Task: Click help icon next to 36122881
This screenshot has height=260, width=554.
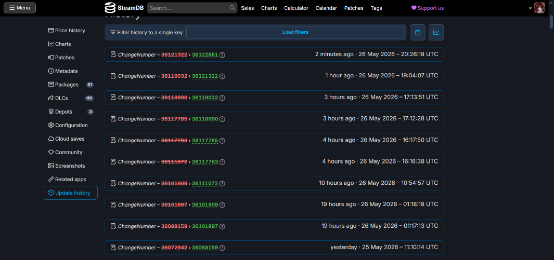Action: click(222, 55)
